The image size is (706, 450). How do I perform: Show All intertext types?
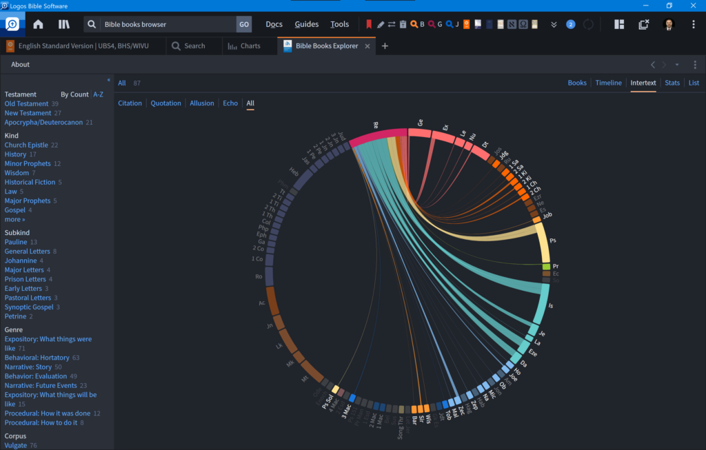click(250, 103)
